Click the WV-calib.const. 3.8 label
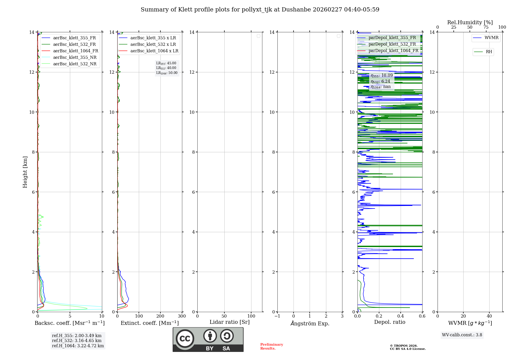 (x=462, y=335)
